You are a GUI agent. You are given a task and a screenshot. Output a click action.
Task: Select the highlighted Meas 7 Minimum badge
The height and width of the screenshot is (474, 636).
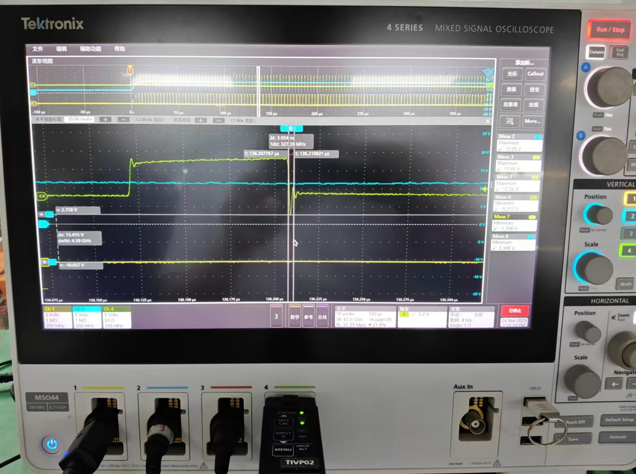pos(515,222)
